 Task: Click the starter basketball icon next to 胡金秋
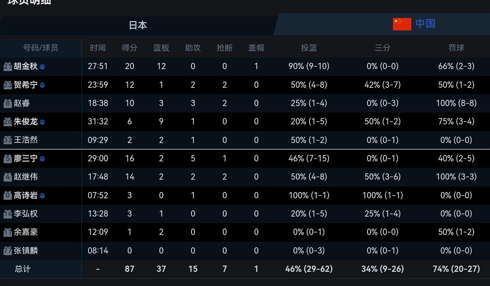[42, 67]
